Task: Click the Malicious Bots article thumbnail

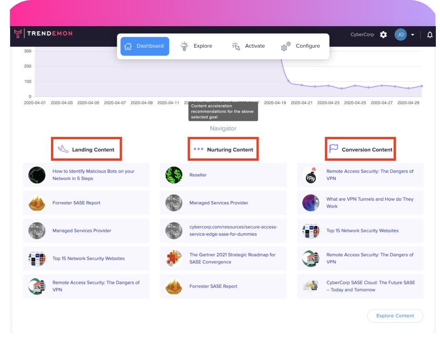Action: [37, 175]
